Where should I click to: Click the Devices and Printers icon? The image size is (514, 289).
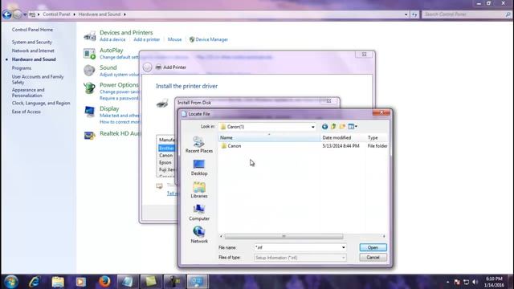click(89, 35)
